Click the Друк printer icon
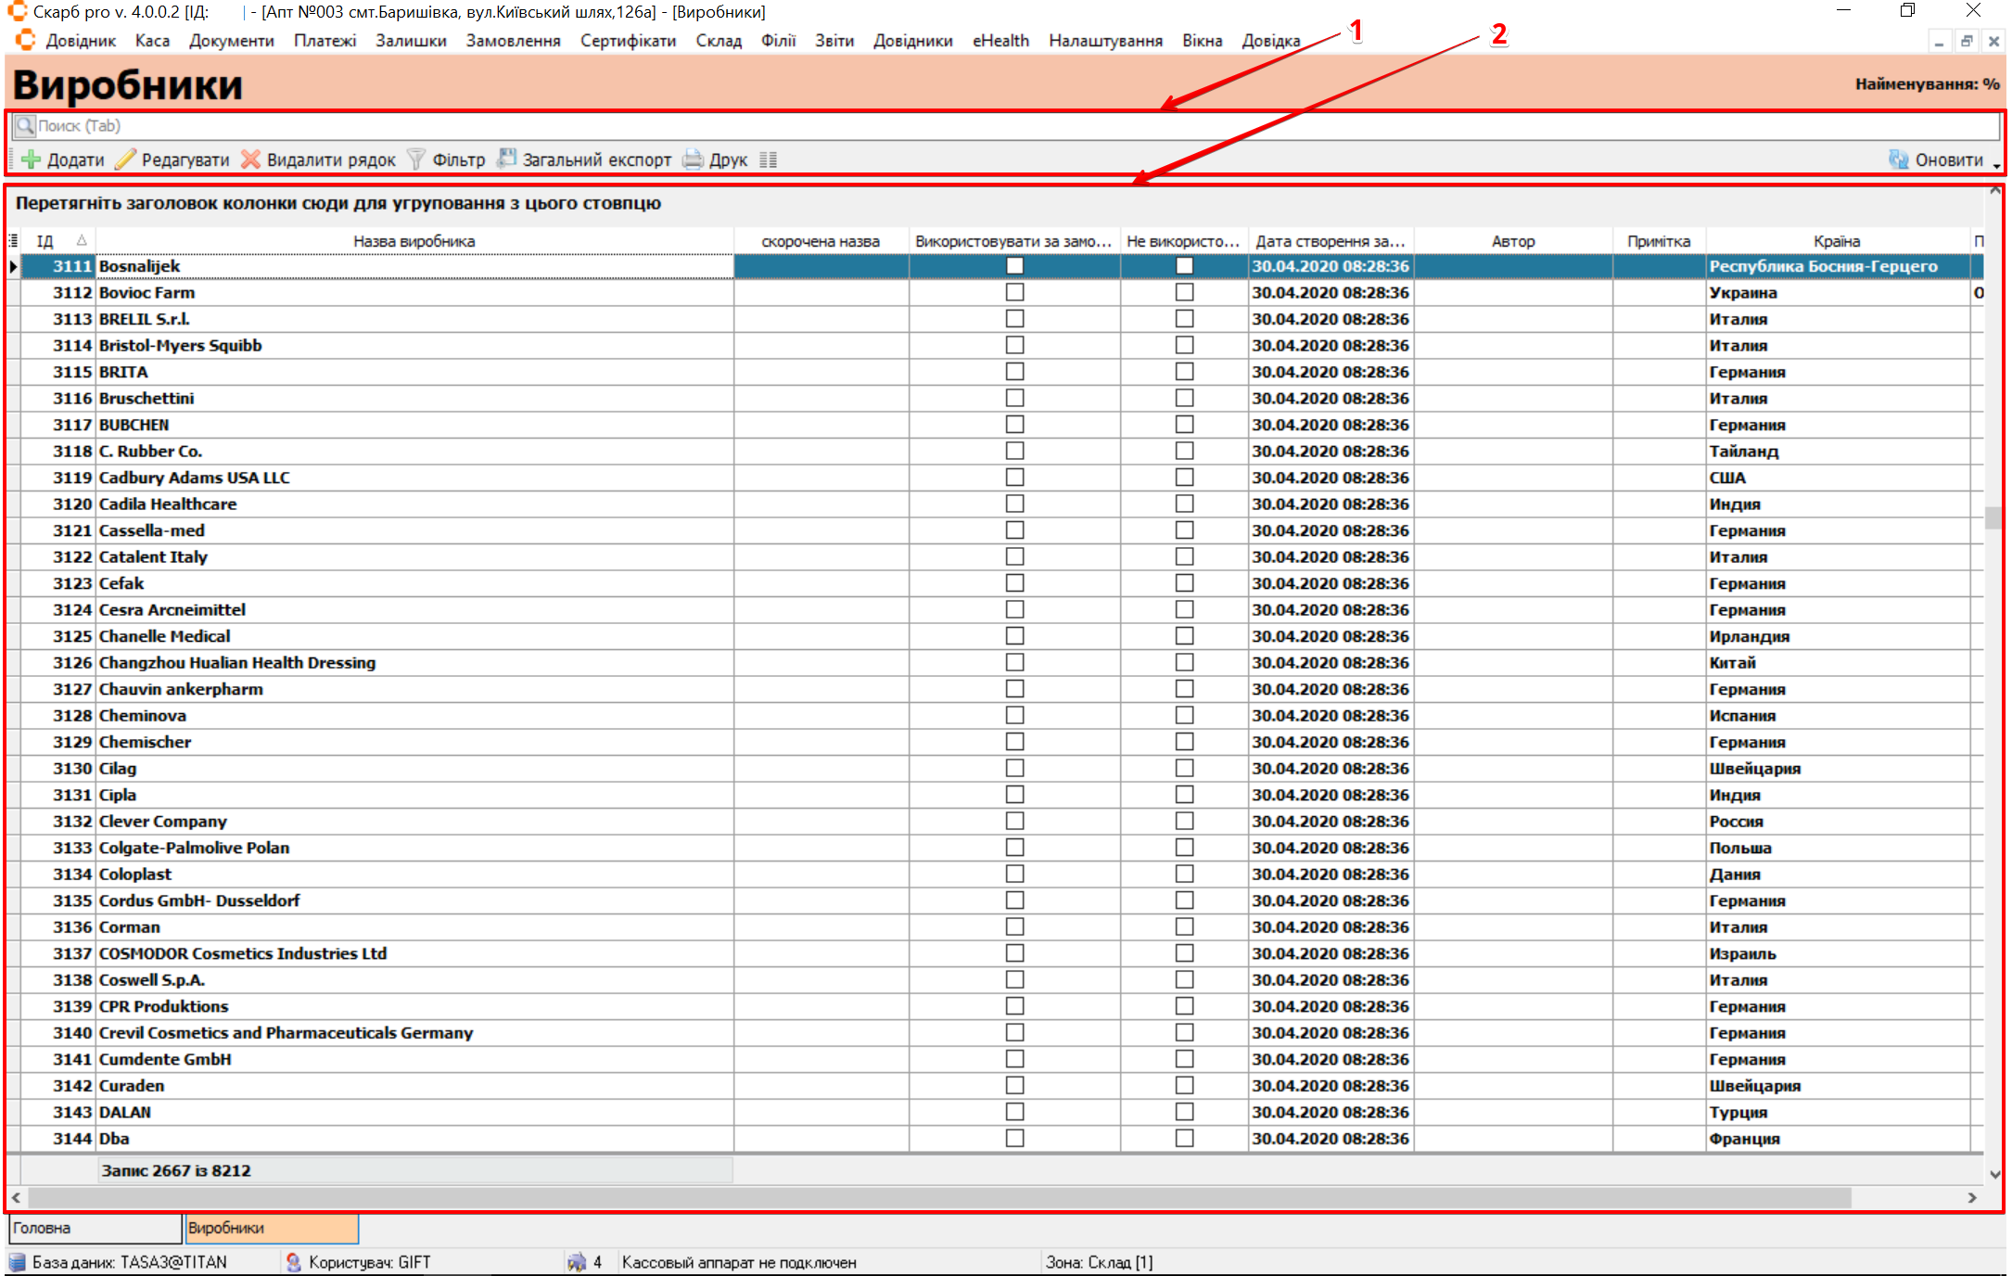 pos(693,159)
